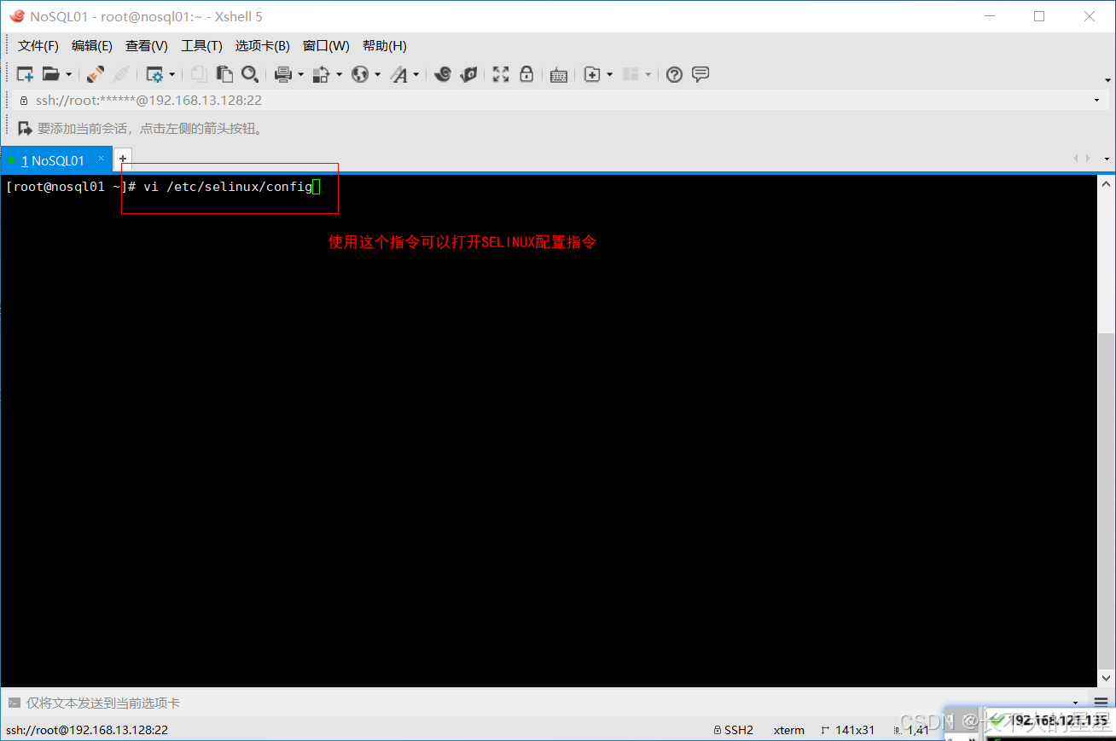
Task: Click the Paste clipboard icon
Action: point(224,74)
